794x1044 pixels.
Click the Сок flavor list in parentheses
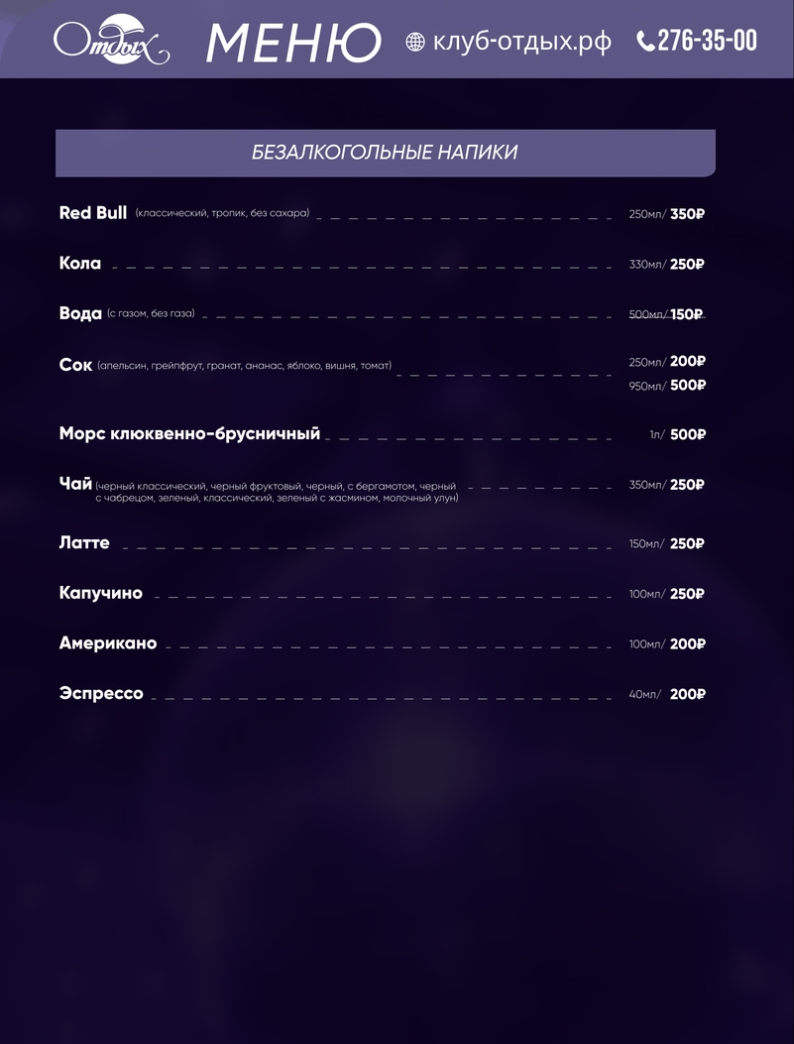pos(245,366)
